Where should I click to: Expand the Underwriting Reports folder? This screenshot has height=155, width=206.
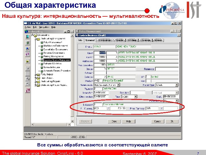(35, 82)
